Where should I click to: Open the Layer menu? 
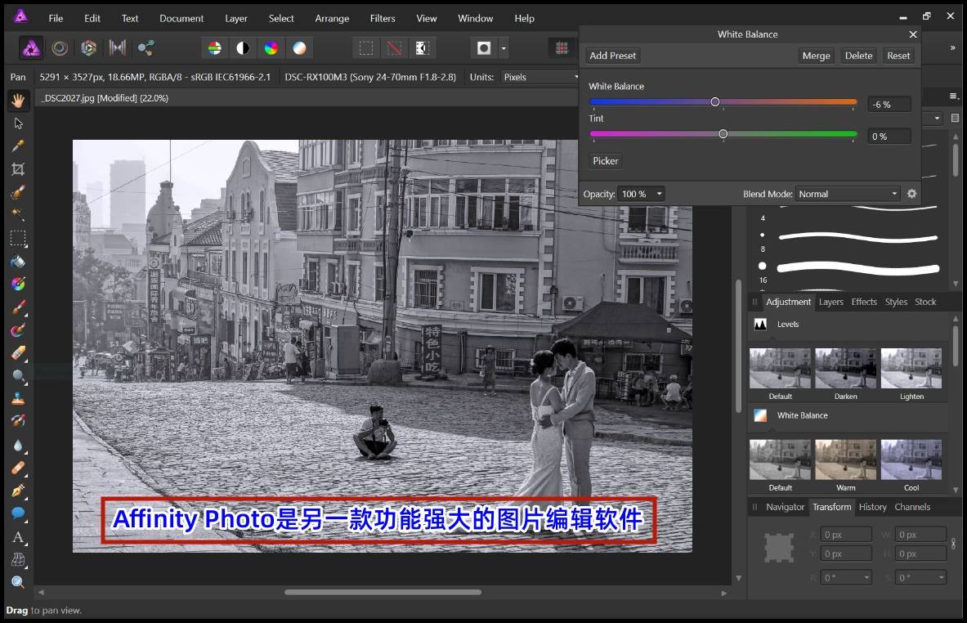(236, 19)
